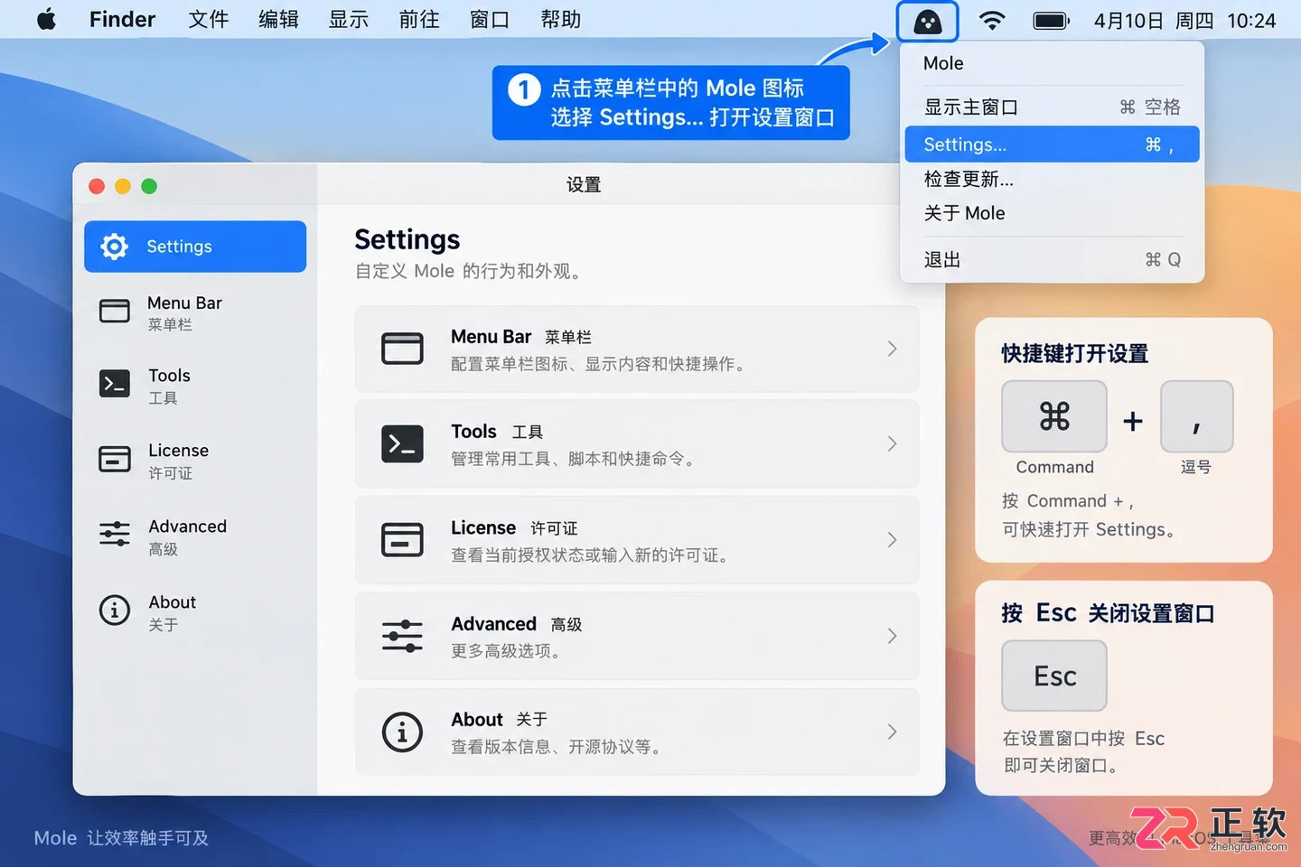Expand the About 关于 row chevron
Viewport: 1301px width, 867px height.
(x=892, y=732)
